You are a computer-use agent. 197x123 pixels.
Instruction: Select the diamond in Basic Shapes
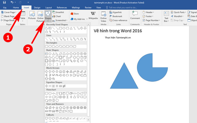pos(67,54)
